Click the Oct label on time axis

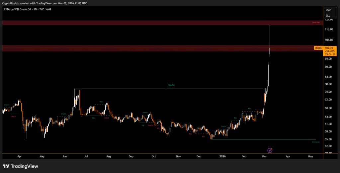click(153, 155)
